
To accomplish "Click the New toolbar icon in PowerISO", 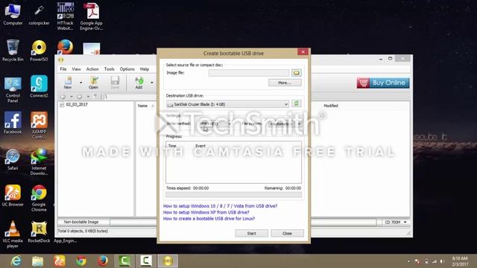I will (68, 83).
